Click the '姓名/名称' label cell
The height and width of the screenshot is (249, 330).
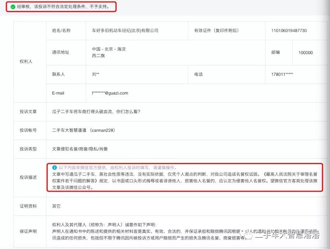click(66, 31)
